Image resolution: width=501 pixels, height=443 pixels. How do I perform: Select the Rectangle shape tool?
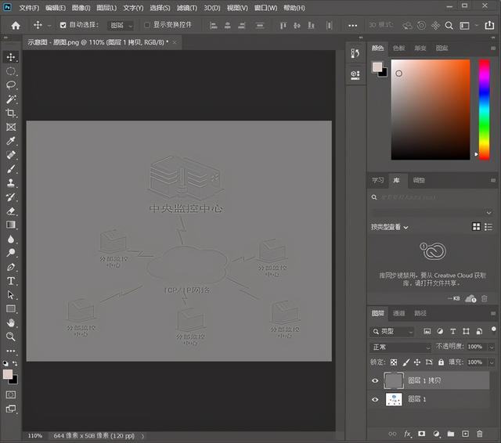click(11, 309)
